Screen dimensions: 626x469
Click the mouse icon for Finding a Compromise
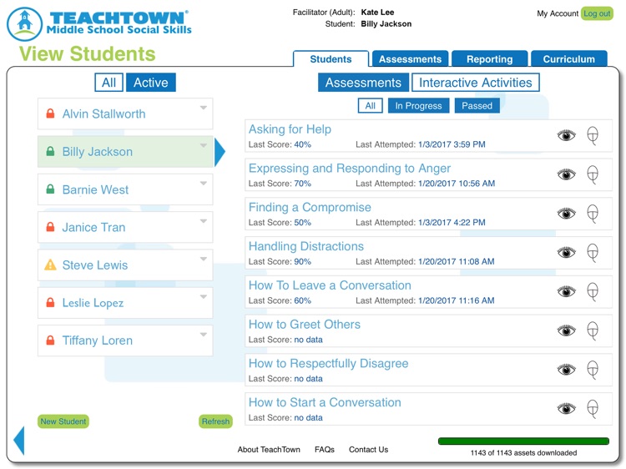(593, 214)
